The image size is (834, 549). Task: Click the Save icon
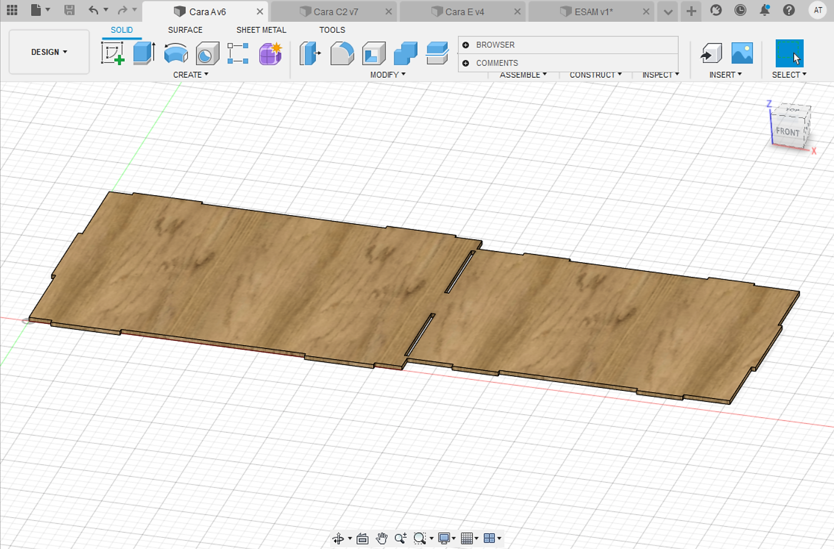coord(69,10)
